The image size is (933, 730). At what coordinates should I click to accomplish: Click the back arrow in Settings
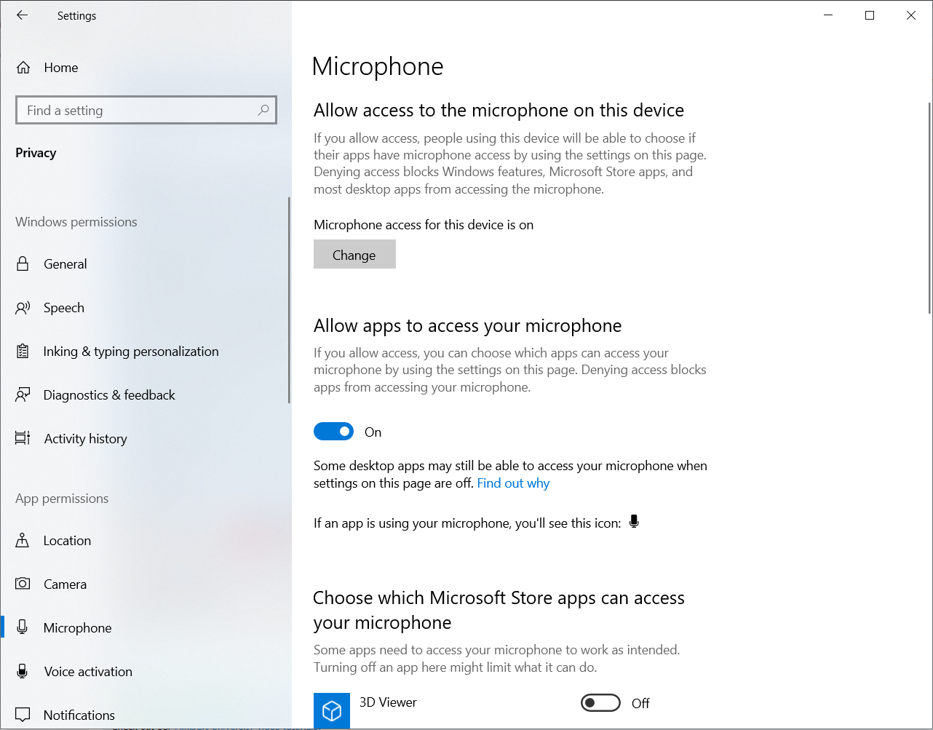coord(22,15)
